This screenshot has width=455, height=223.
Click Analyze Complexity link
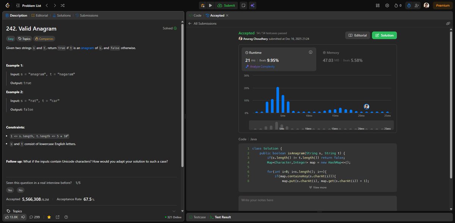click(260, 66)
